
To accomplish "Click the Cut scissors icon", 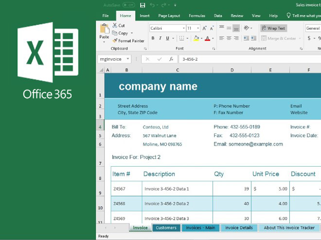I will tap(115, 26).
